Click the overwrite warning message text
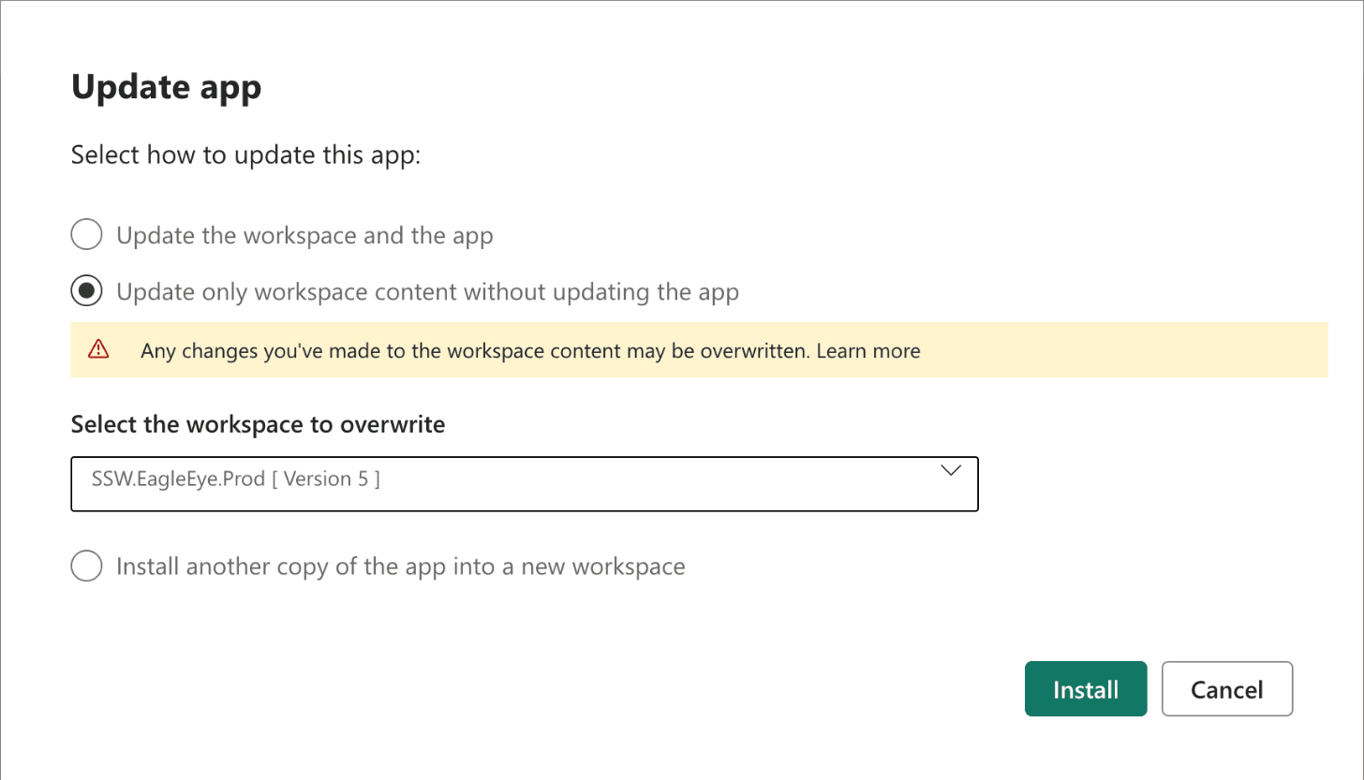 (x=477, y=351)
